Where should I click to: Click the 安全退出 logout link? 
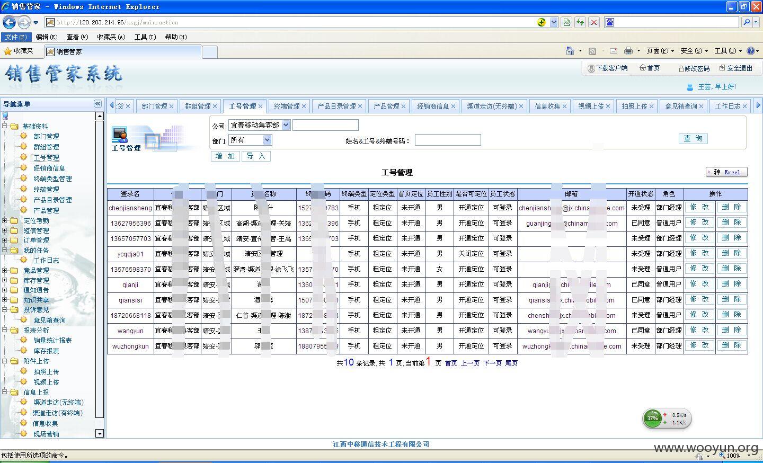tap(736, 68)
